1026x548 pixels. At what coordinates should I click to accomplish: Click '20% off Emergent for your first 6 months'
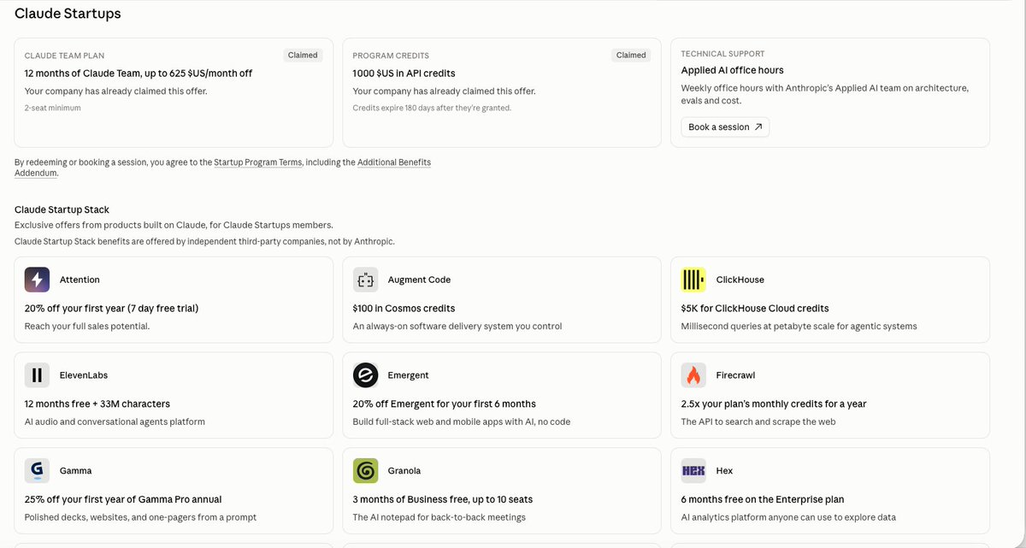tap(444, 404)
